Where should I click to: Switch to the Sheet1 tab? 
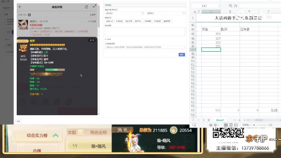[220, 120]
